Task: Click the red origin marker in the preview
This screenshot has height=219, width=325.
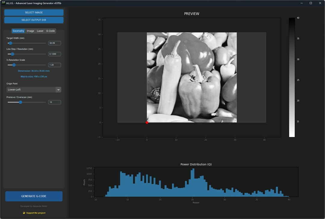Action: (x=147, y=122)
